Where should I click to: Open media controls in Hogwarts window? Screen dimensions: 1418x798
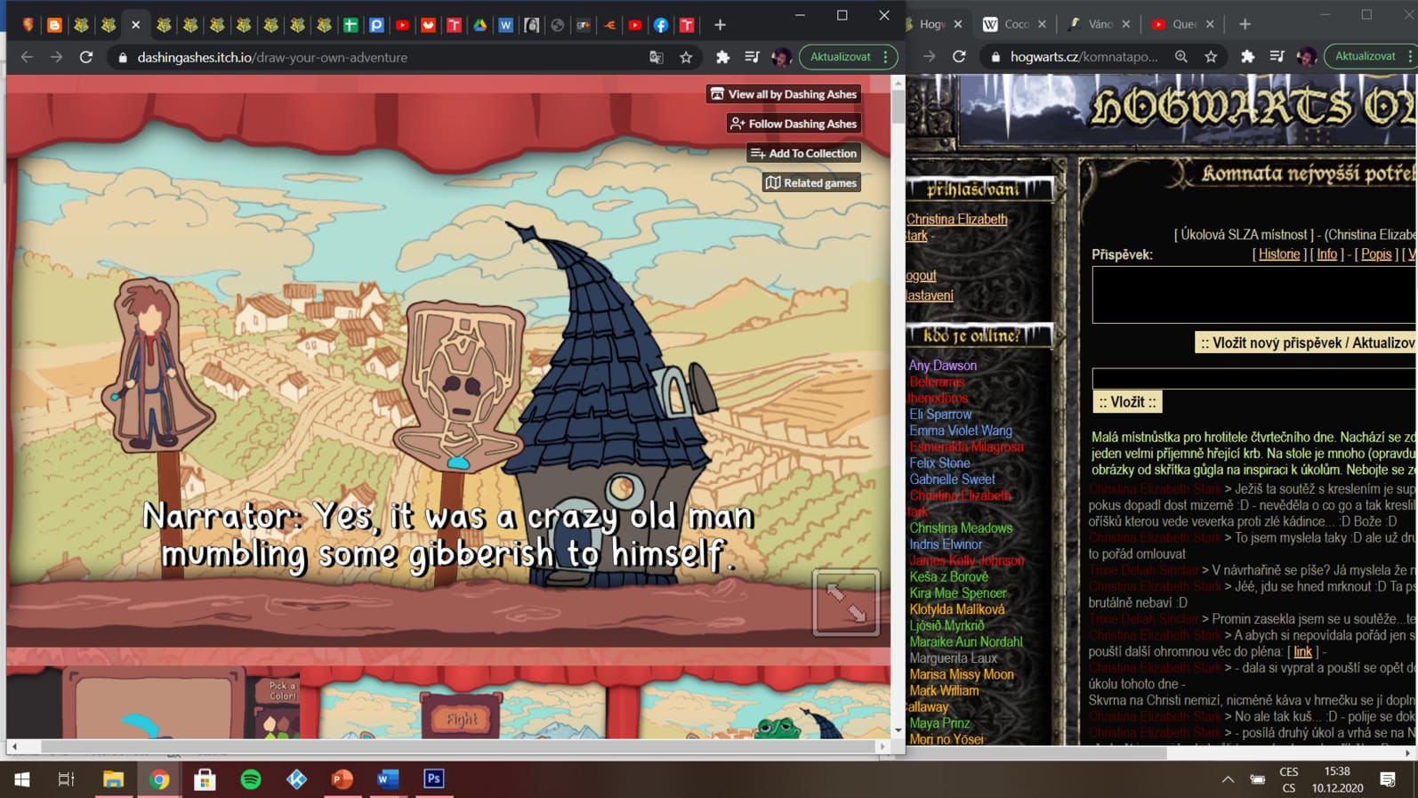tap(1277, 57)
